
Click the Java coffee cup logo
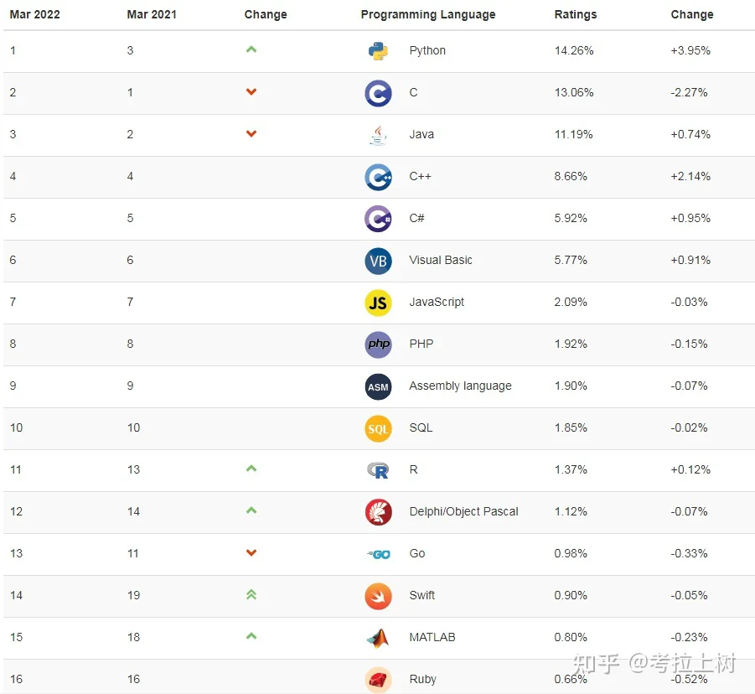(378, 135)
